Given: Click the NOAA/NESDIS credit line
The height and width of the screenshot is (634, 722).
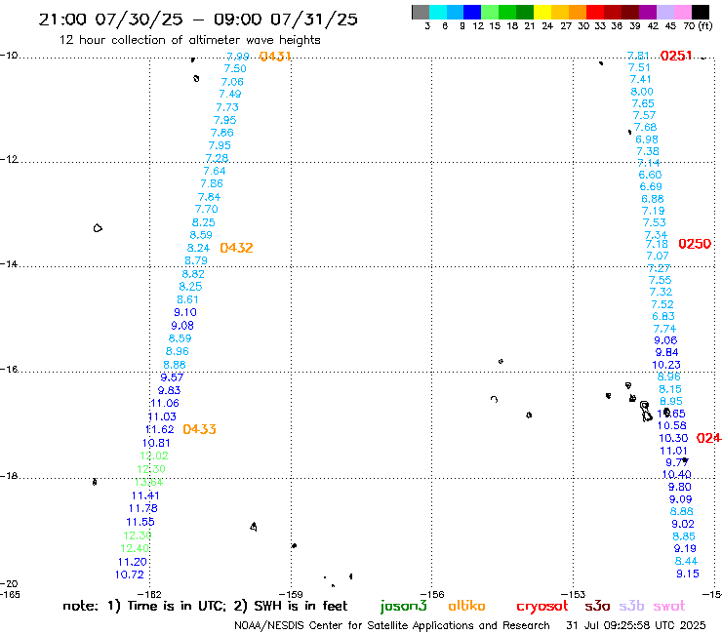Looking at the screenshot, I should click(x=392, y=625).
